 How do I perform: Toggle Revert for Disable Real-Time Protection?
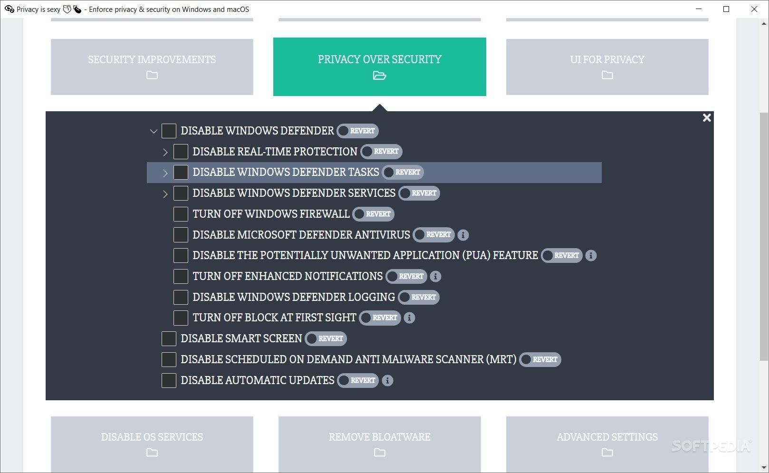click(x=381, y=152)
